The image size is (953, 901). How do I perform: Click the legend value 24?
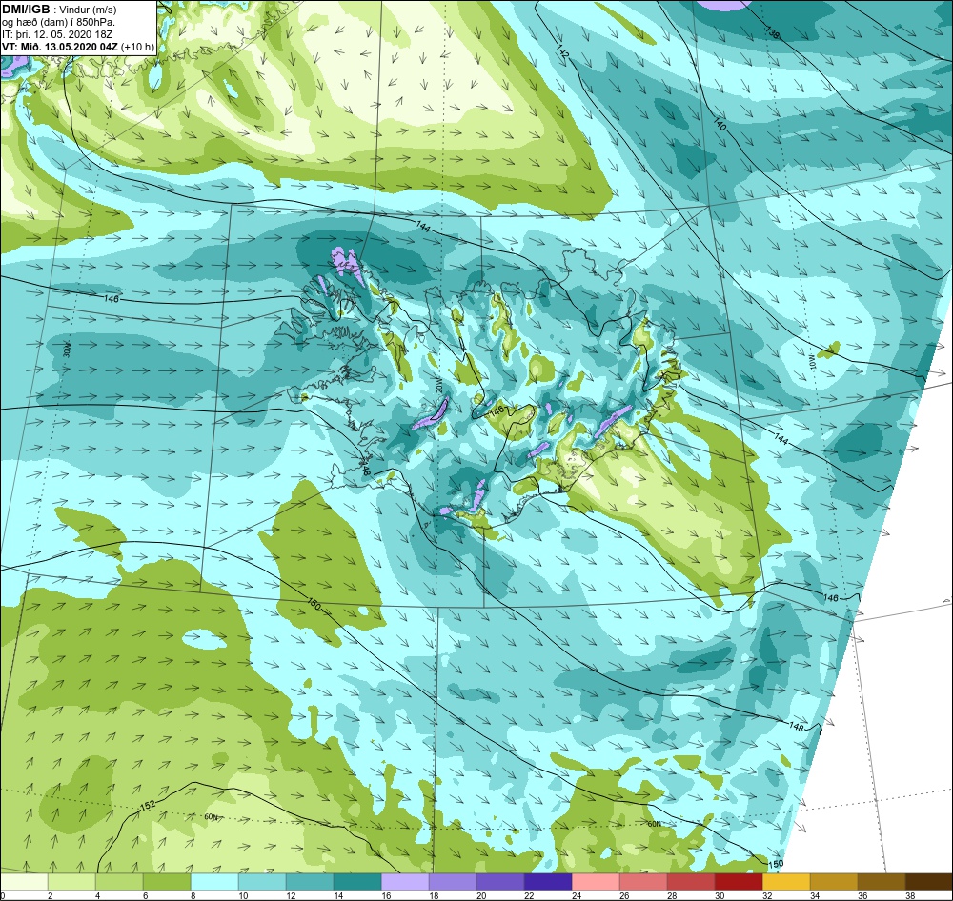tap(577, 895)
